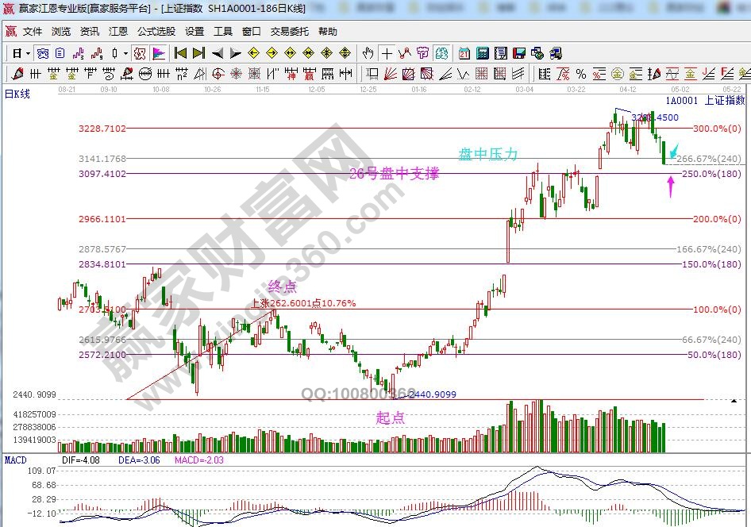
Task: Select the red pencil drawing tool
Action: [17, 74]
